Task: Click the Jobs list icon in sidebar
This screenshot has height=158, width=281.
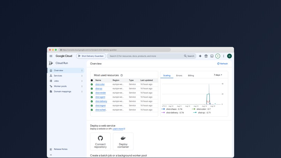Action: (51, 81)
